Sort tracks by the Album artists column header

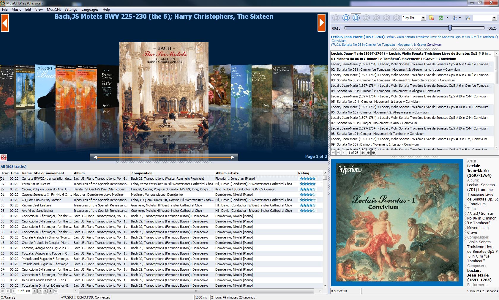point(256,173)
